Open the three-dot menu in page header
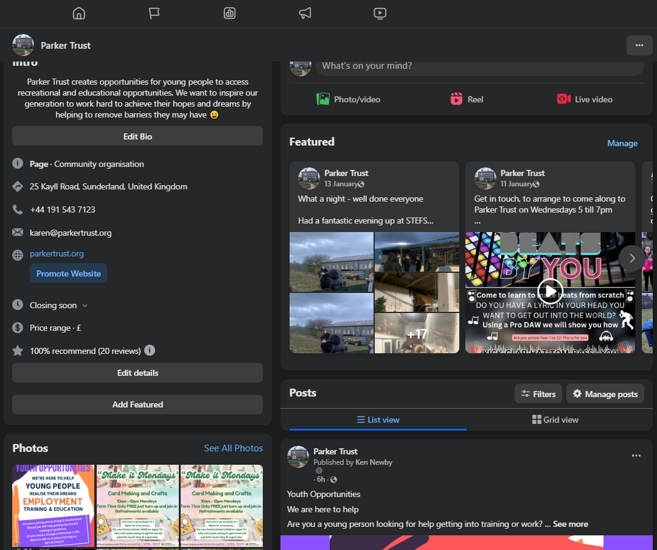The image size is (657, 550). click(x=639, y=45)
